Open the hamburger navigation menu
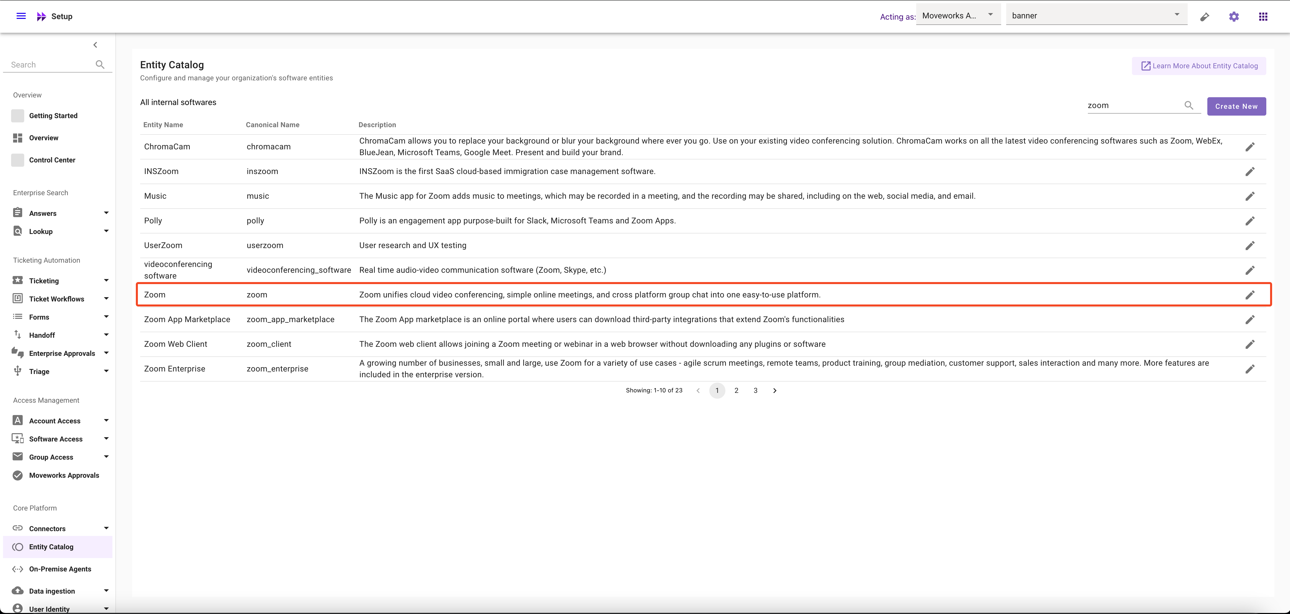Image resolution: width=1290 pixels, height=614 pixels. pos(21,16)
